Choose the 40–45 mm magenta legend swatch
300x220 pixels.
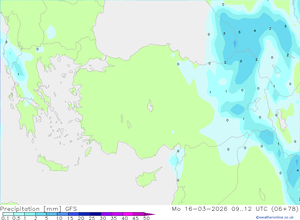click(x=128, y=214)
